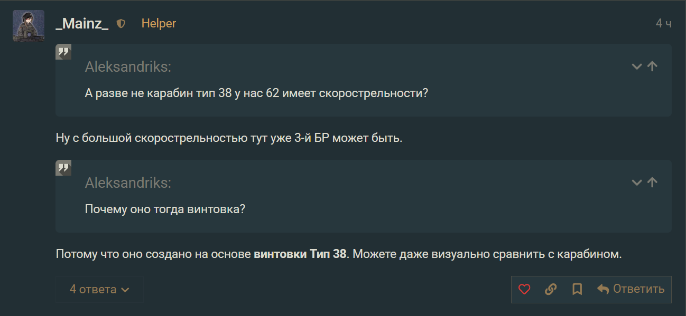
Task: Open _Mainz_ avatar profile picture
Action: (x=29, y=25)
